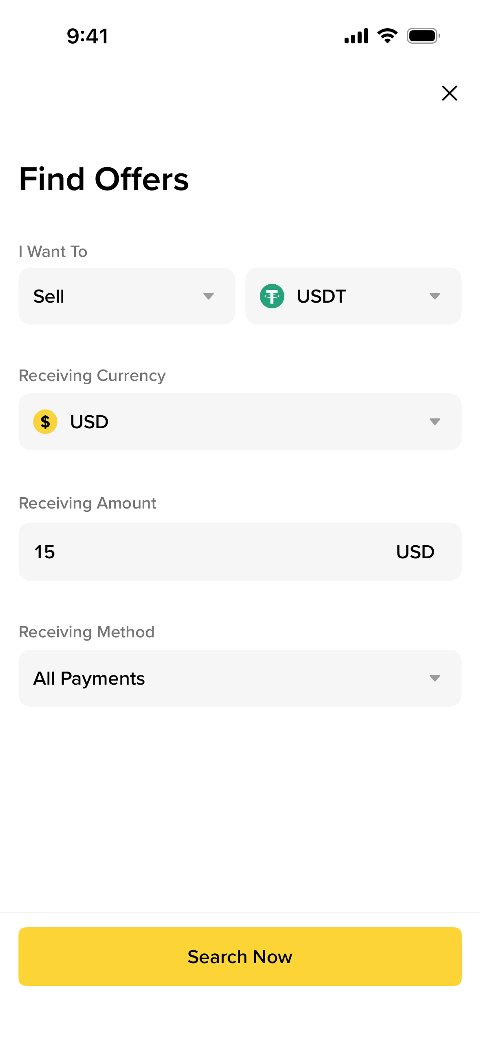The image size is (480, 1042).
Task: Close the Find Offers screen
Action: tap(449, 93)
